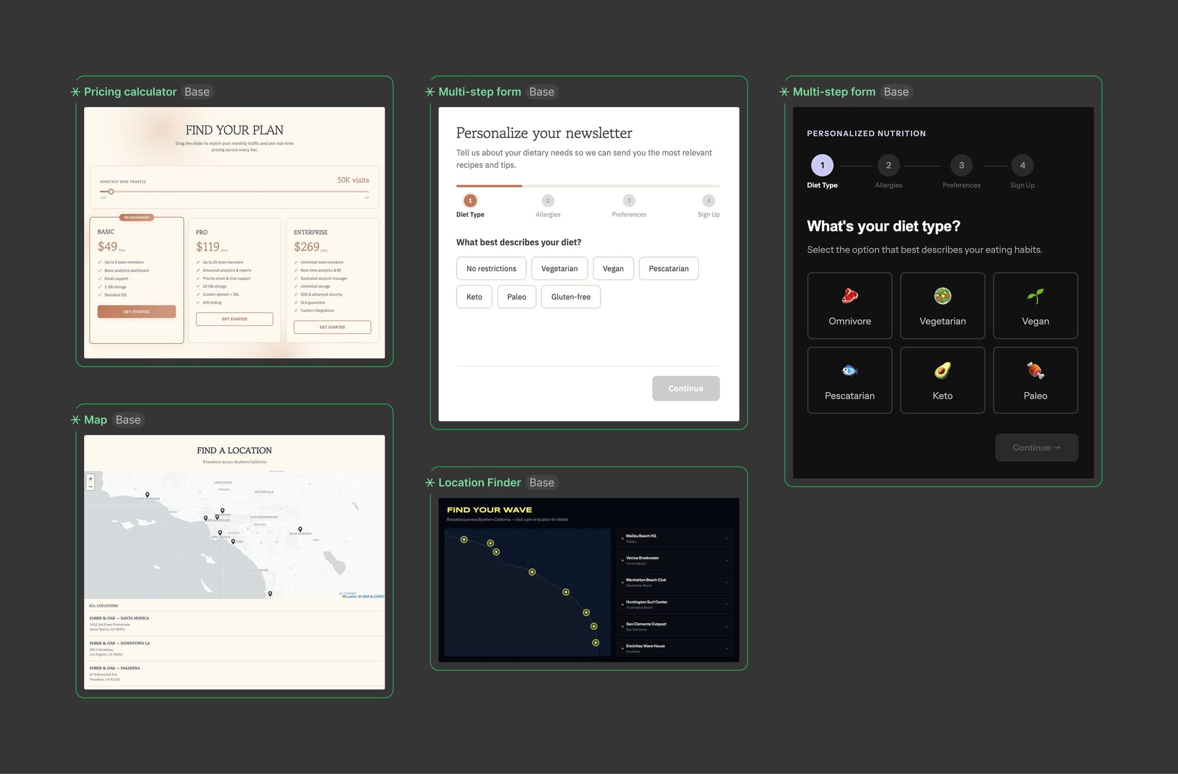Toggle the Pescatarian chip in newsletter form
The height and width of the screenshot is (774, 1178).
click(x=669, y=269)
